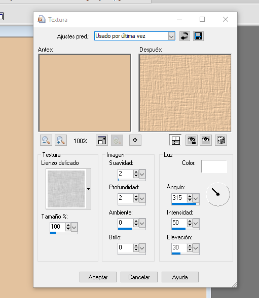Expand the Suavidad value dropdown arrow
Image resolution: width=259 pixels, height=298 pixels.
point(142,174)
